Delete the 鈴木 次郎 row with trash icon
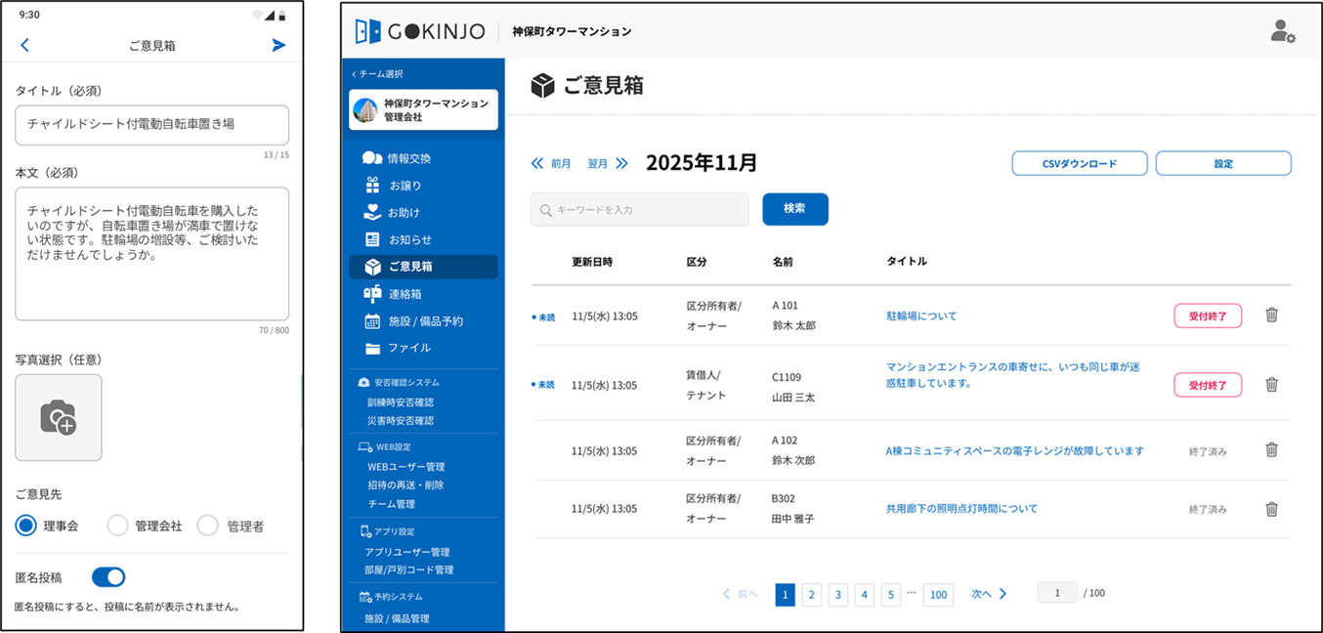The width and height of the screenshot is (1323, 633). pyautogui.click(x=1271, y=449)
